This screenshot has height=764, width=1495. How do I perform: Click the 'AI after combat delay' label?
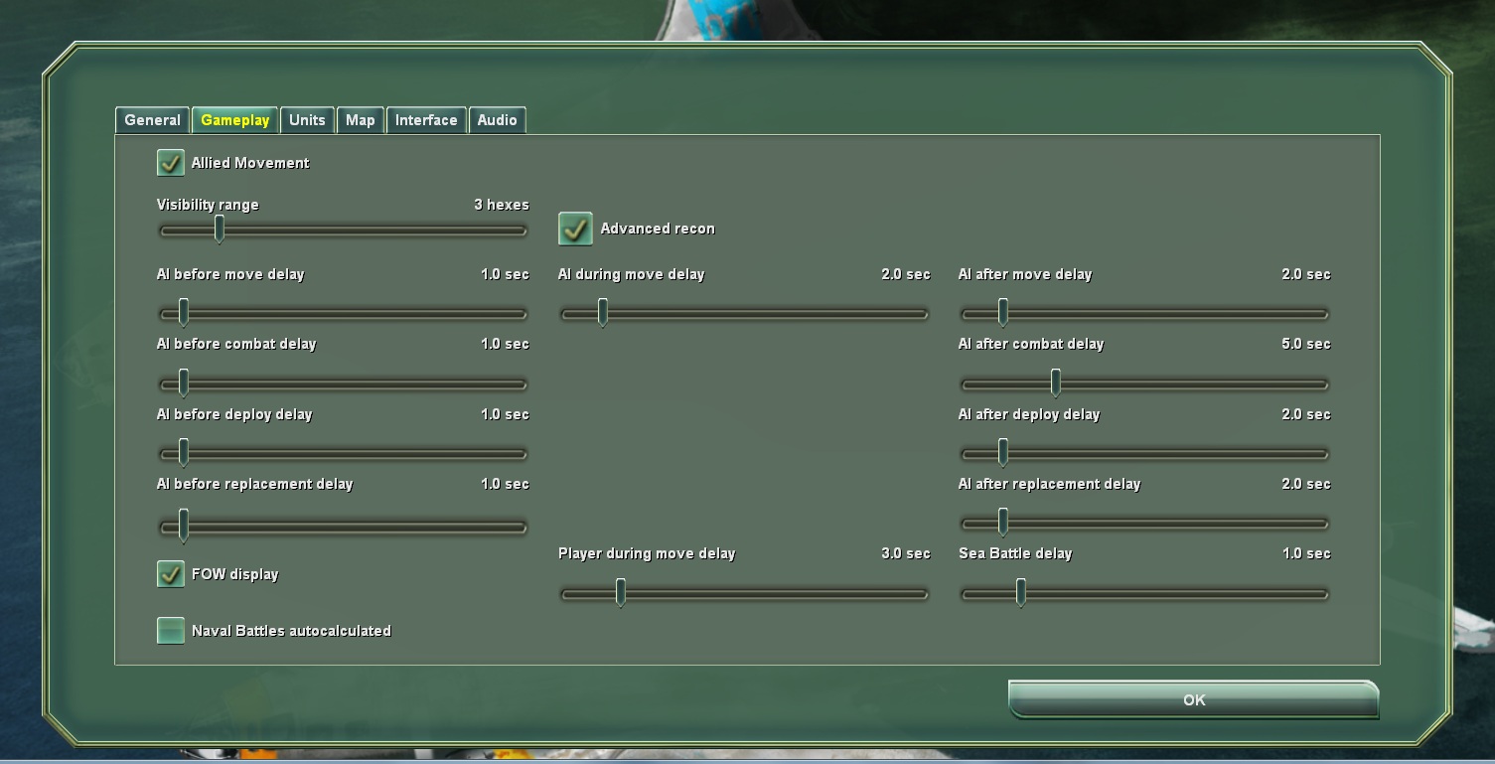click(1031, 344)
